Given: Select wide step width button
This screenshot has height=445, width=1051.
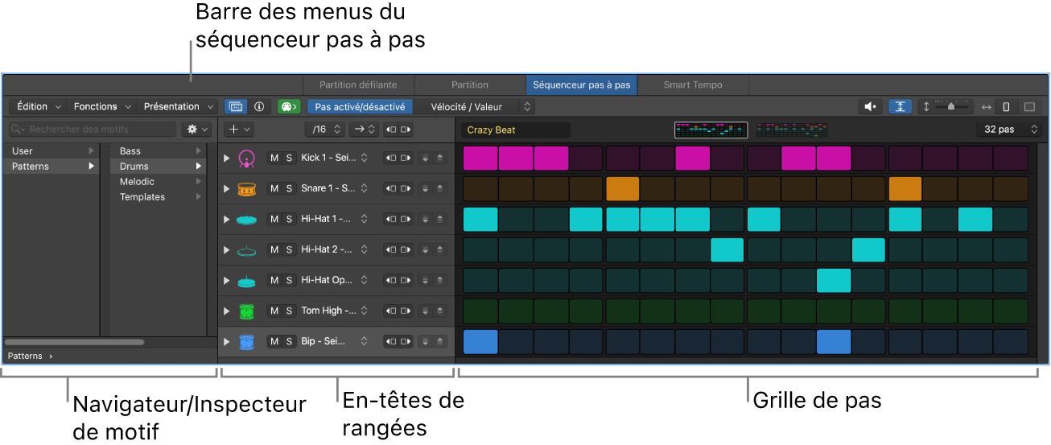Looking at the screenshot, I should (x=1028, y=106).
